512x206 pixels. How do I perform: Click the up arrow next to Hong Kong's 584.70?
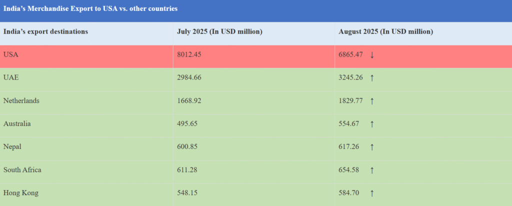click(x=372, y=193)
